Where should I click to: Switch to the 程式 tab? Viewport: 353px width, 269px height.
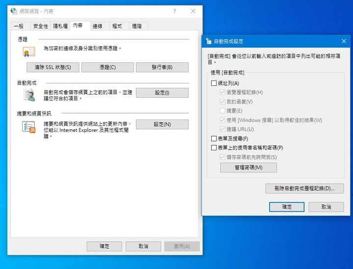tap(119, 26)
